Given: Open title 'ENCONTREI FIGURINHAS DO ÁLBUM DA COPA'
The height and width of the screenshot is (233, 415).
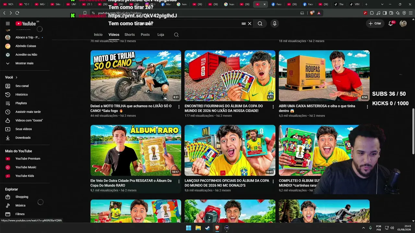Looking at the screenshot, I should pos(224,108).
